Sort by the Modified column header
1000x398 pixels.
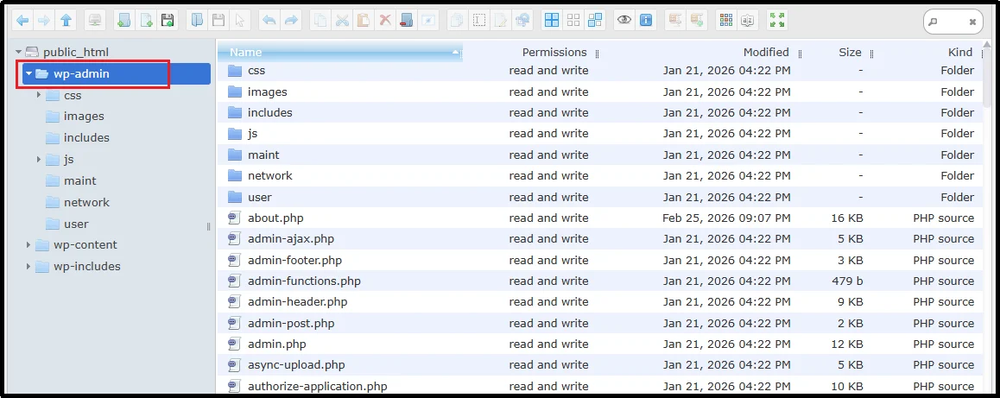[x=766, y=53]
